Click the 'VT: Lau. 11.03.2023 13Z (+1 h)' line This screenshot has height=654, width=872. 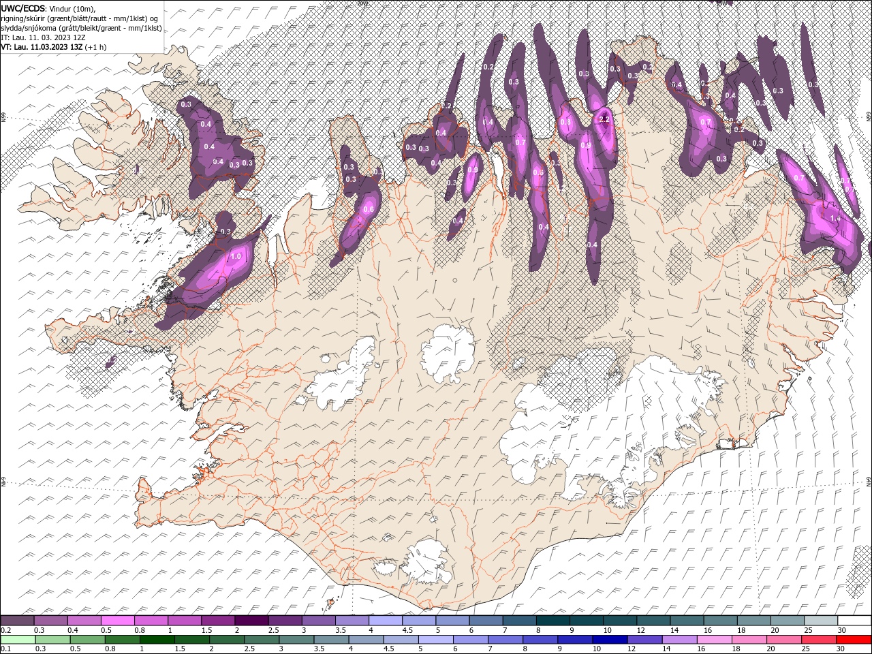click(x=54, y=47)
